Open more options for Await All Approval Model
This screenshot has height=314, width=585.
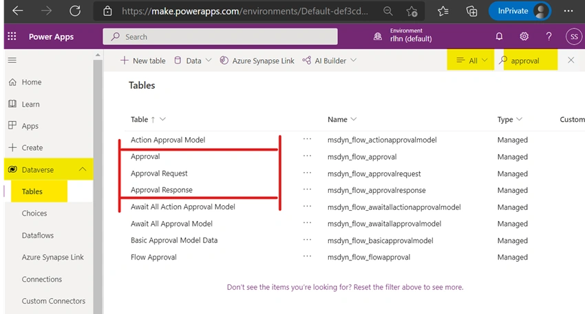[x=307, y=222]
